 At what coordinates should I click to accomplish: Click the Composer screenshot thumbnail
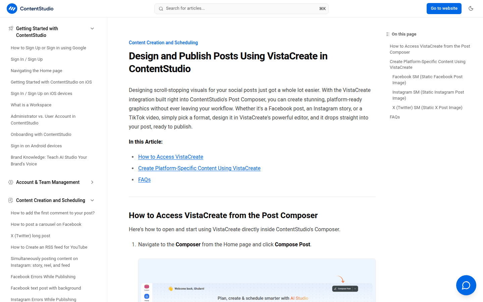[x=257, y=280]
